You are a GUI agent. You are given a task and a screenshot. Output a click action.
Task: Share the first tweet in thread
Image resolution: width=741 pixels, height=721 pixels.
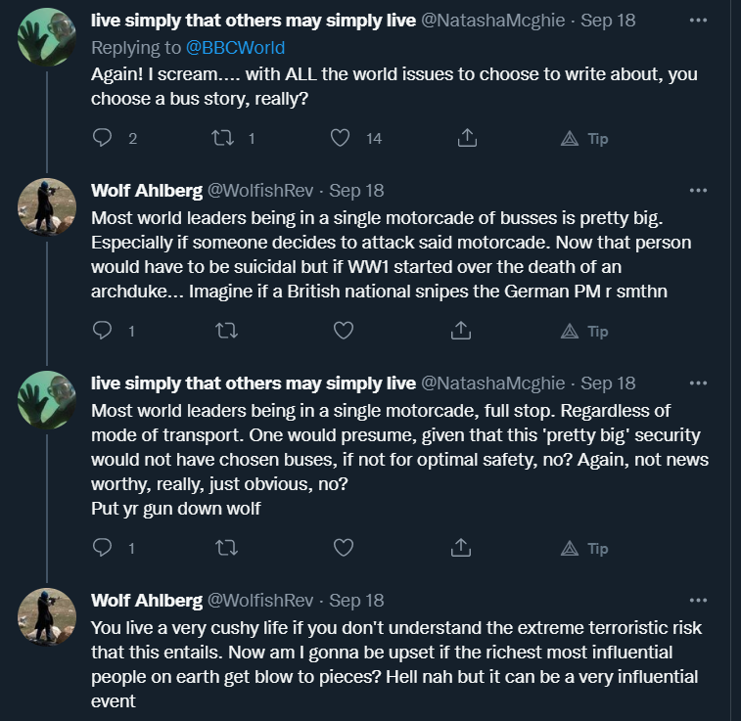click(x=467, y=138)
